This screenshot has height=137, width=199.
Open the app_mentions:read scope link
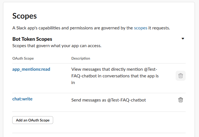tap(31, 69)
